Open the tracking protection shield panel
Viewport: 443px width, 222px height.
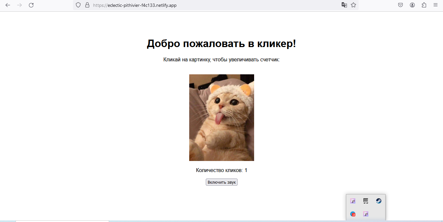[x=78, y=5]
